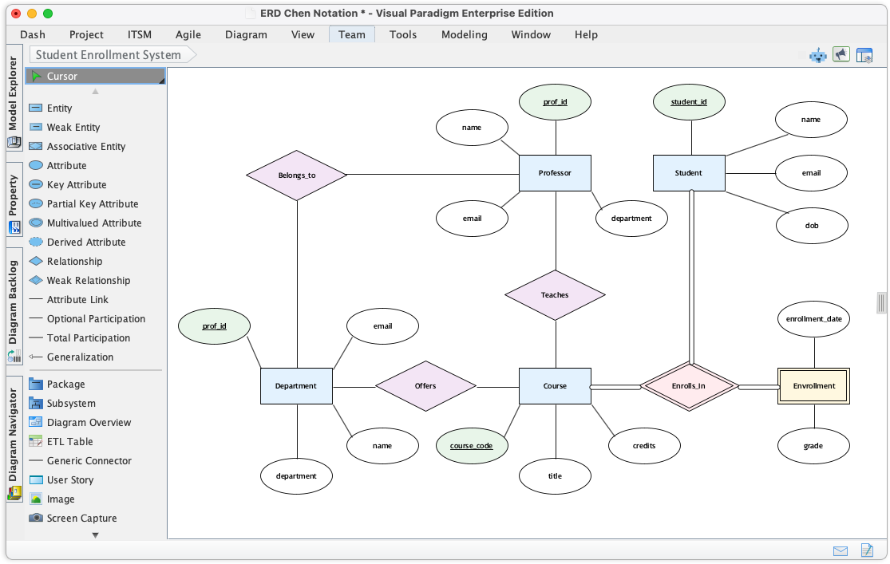The width and height of the screenshot is (890, 564).
Task: Choose the Associative Entity tool
Action: [85, 147]
